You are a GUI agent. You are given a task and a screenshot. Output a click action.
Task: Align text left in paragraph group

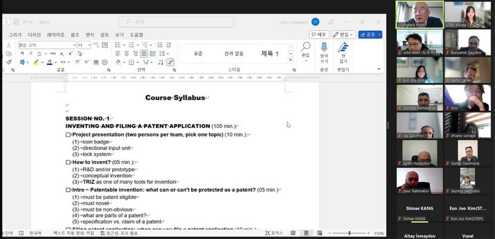tap(118, 54)
